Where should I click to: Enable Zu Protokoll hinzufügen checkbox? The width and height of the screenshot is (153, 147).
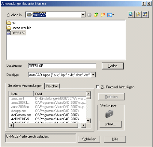click(98, 87)
